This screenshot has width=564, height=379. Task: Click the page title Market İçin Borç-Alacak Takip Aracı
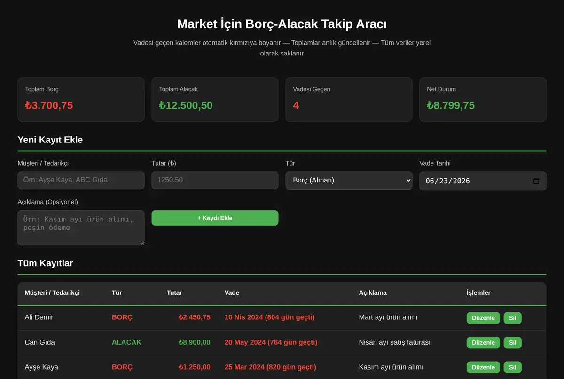pyautogui.click(x=282, y=24)
